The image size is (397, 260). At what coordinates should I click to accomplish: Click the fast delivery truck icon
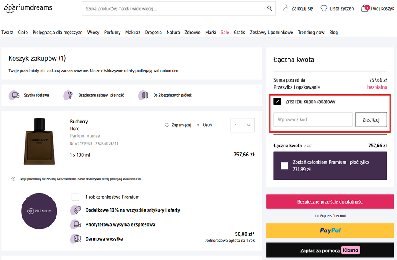15,95
